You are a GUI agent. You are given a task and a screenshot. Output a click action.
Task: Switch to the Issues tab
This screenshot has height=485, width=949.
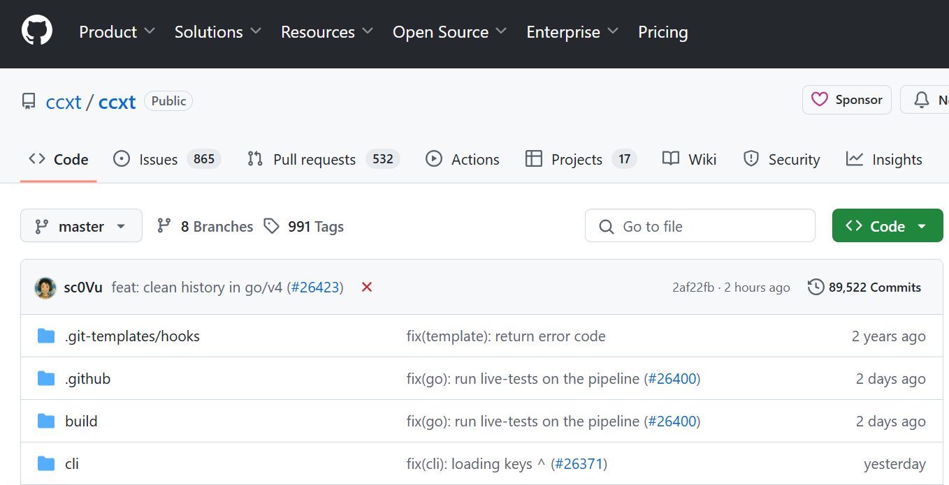pyautogui.click(x=167, y=159)
